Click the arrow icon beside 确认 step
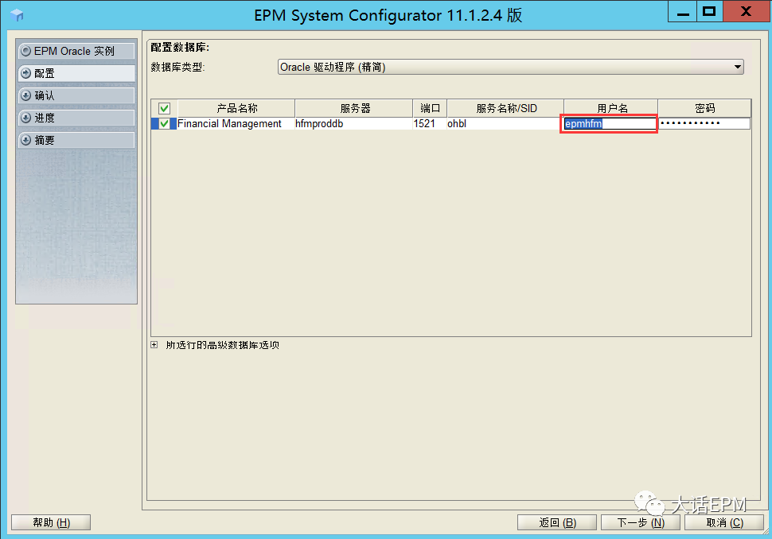The width and height of the screenshot is (772, 539). click(x=26, y=95)
